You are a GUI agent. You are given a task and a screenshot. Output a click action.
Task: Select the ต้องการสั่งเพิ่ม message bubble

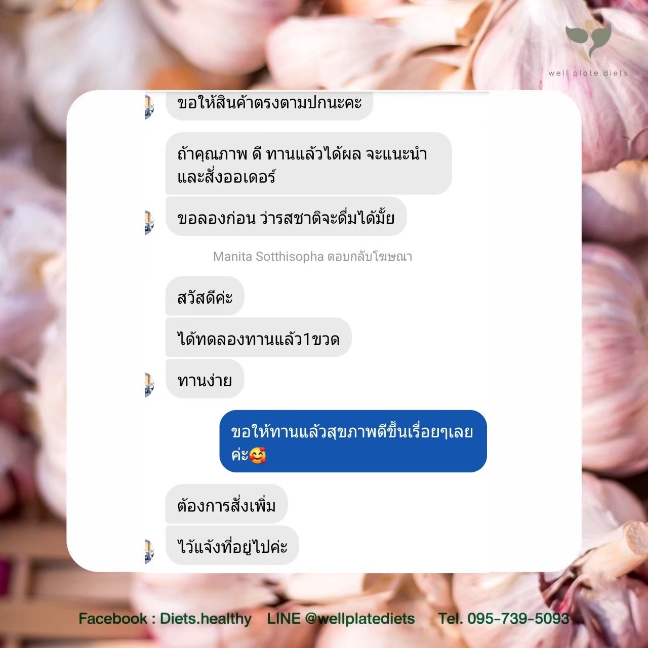[x=226, y=504]
